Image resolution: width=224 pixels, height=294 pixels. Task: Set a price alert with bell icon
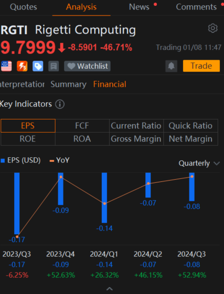pos(171,66)
